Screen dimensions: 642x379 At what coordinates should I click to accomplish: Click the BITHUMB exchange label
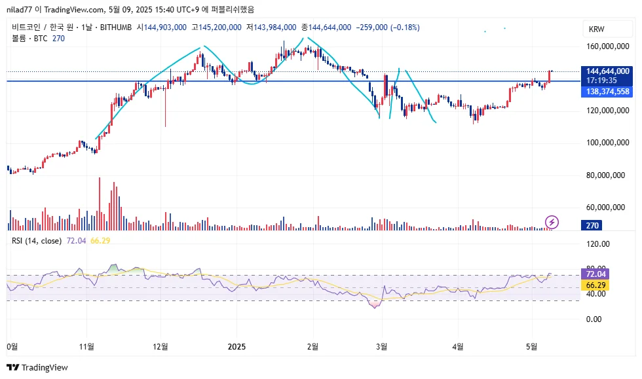116,27
